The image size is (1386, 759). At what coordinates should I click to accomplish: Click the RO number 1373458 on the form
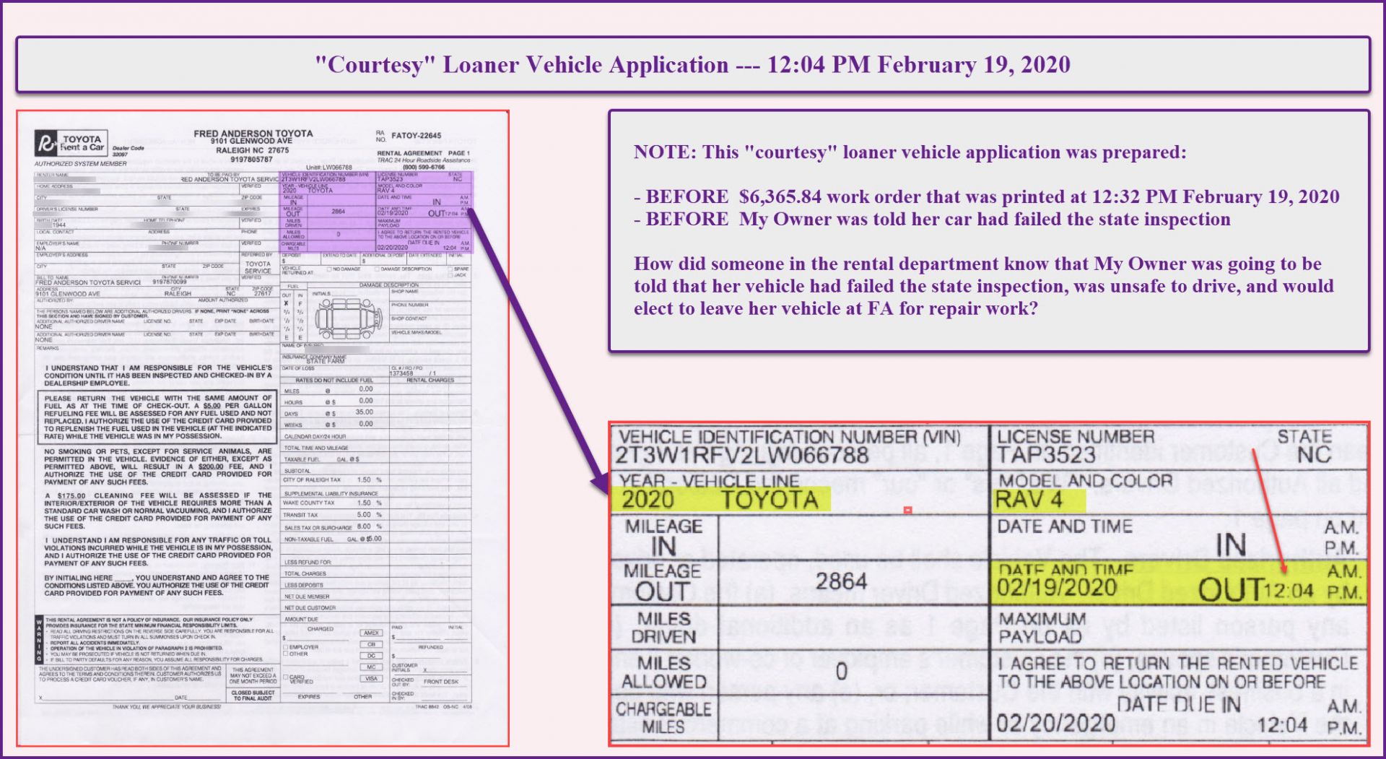401,373
